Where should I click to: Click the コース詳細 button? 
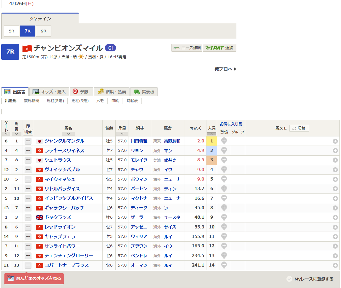point(187,48)
